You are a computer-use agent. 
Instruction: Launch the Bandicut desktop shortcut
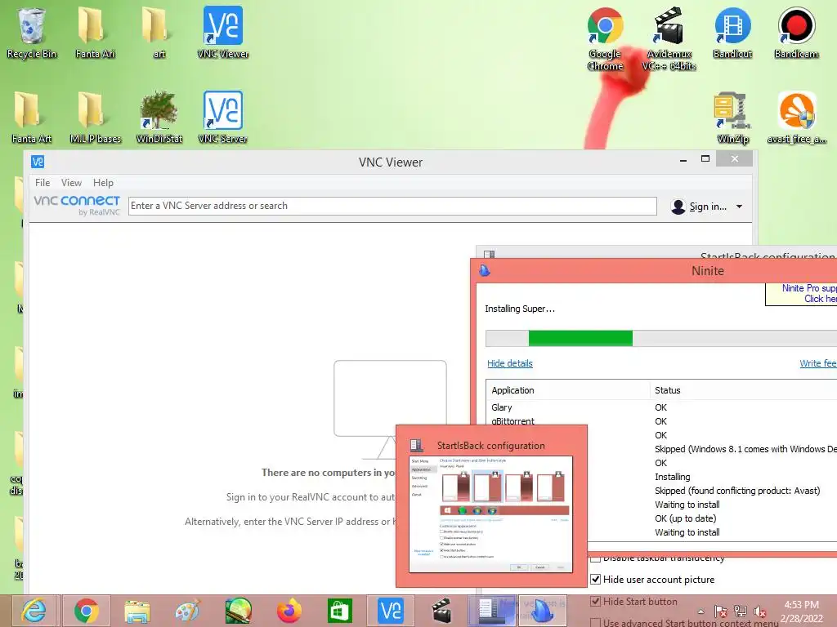click(732, 32)
